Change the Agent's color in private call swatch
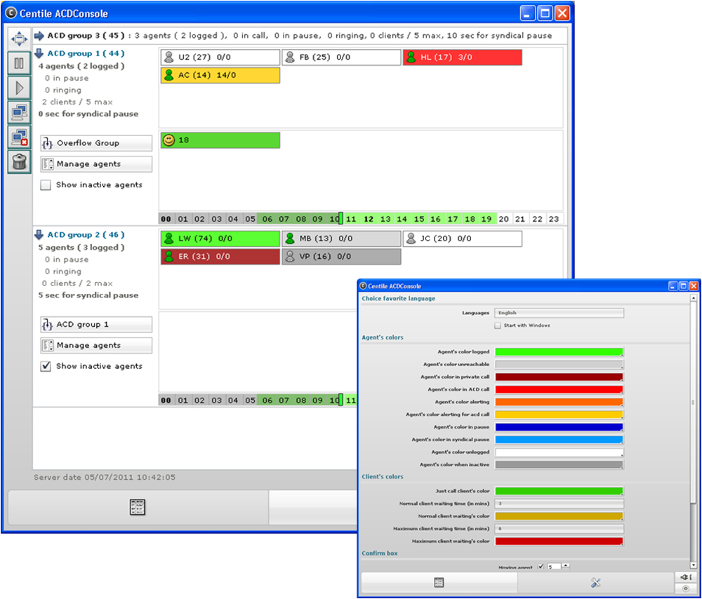This screenshot has width=702, height=599. 559,377
